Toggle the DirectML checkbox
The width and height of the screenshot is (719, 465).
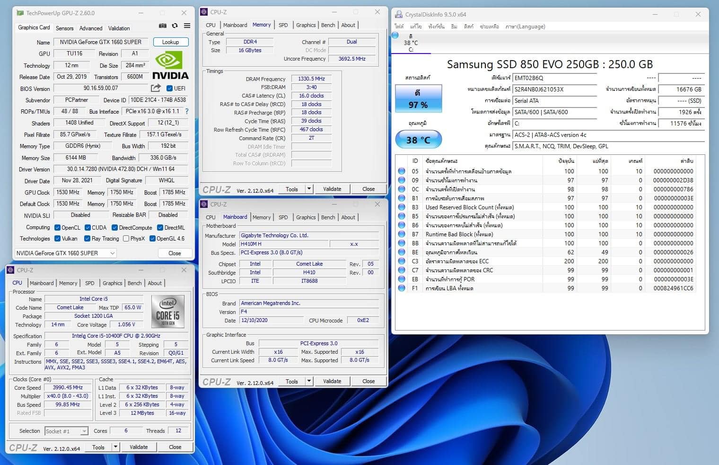pyautogui.click(x=160, y=228)
